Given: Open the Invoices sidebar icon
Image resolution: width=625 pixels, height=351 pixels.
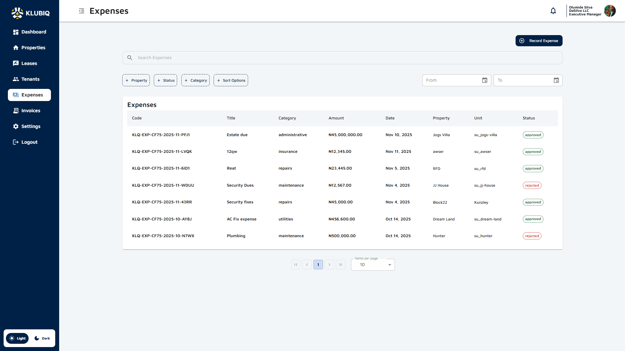Looking at the screenshot, I should pyautogui.click(x=16, y=111).
